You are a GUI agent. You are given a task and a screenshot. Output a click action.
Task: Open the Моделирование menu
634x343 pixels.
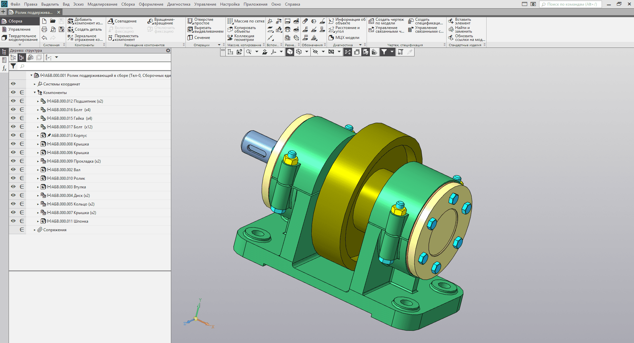pyautogui.click(x=102, y=4)
